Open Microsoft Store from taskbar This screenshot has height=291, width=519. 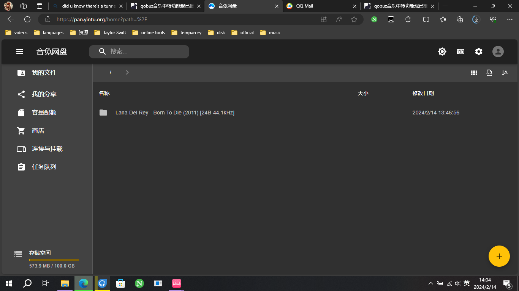pyautogui.click(x=121, y=283)
